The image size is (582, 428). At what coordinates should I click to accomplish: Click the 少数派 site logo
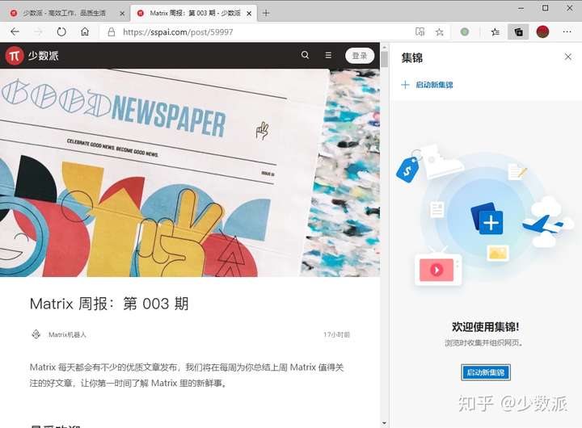pos(32,56)
